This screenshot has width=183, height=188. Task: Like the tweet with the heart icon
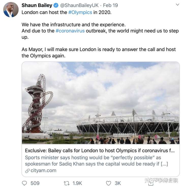click(109, 183)
